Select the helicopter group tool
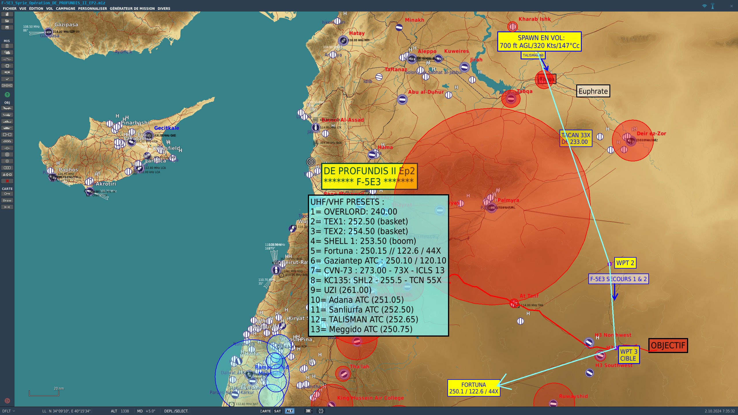The height and width of the screenshot is (415, 738). pyautogui.click(x=7, y=115)
